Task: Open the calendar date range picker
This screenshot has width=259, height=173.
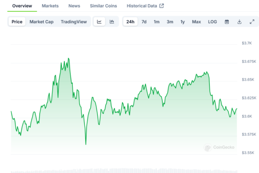Action: tap(227, 22)
